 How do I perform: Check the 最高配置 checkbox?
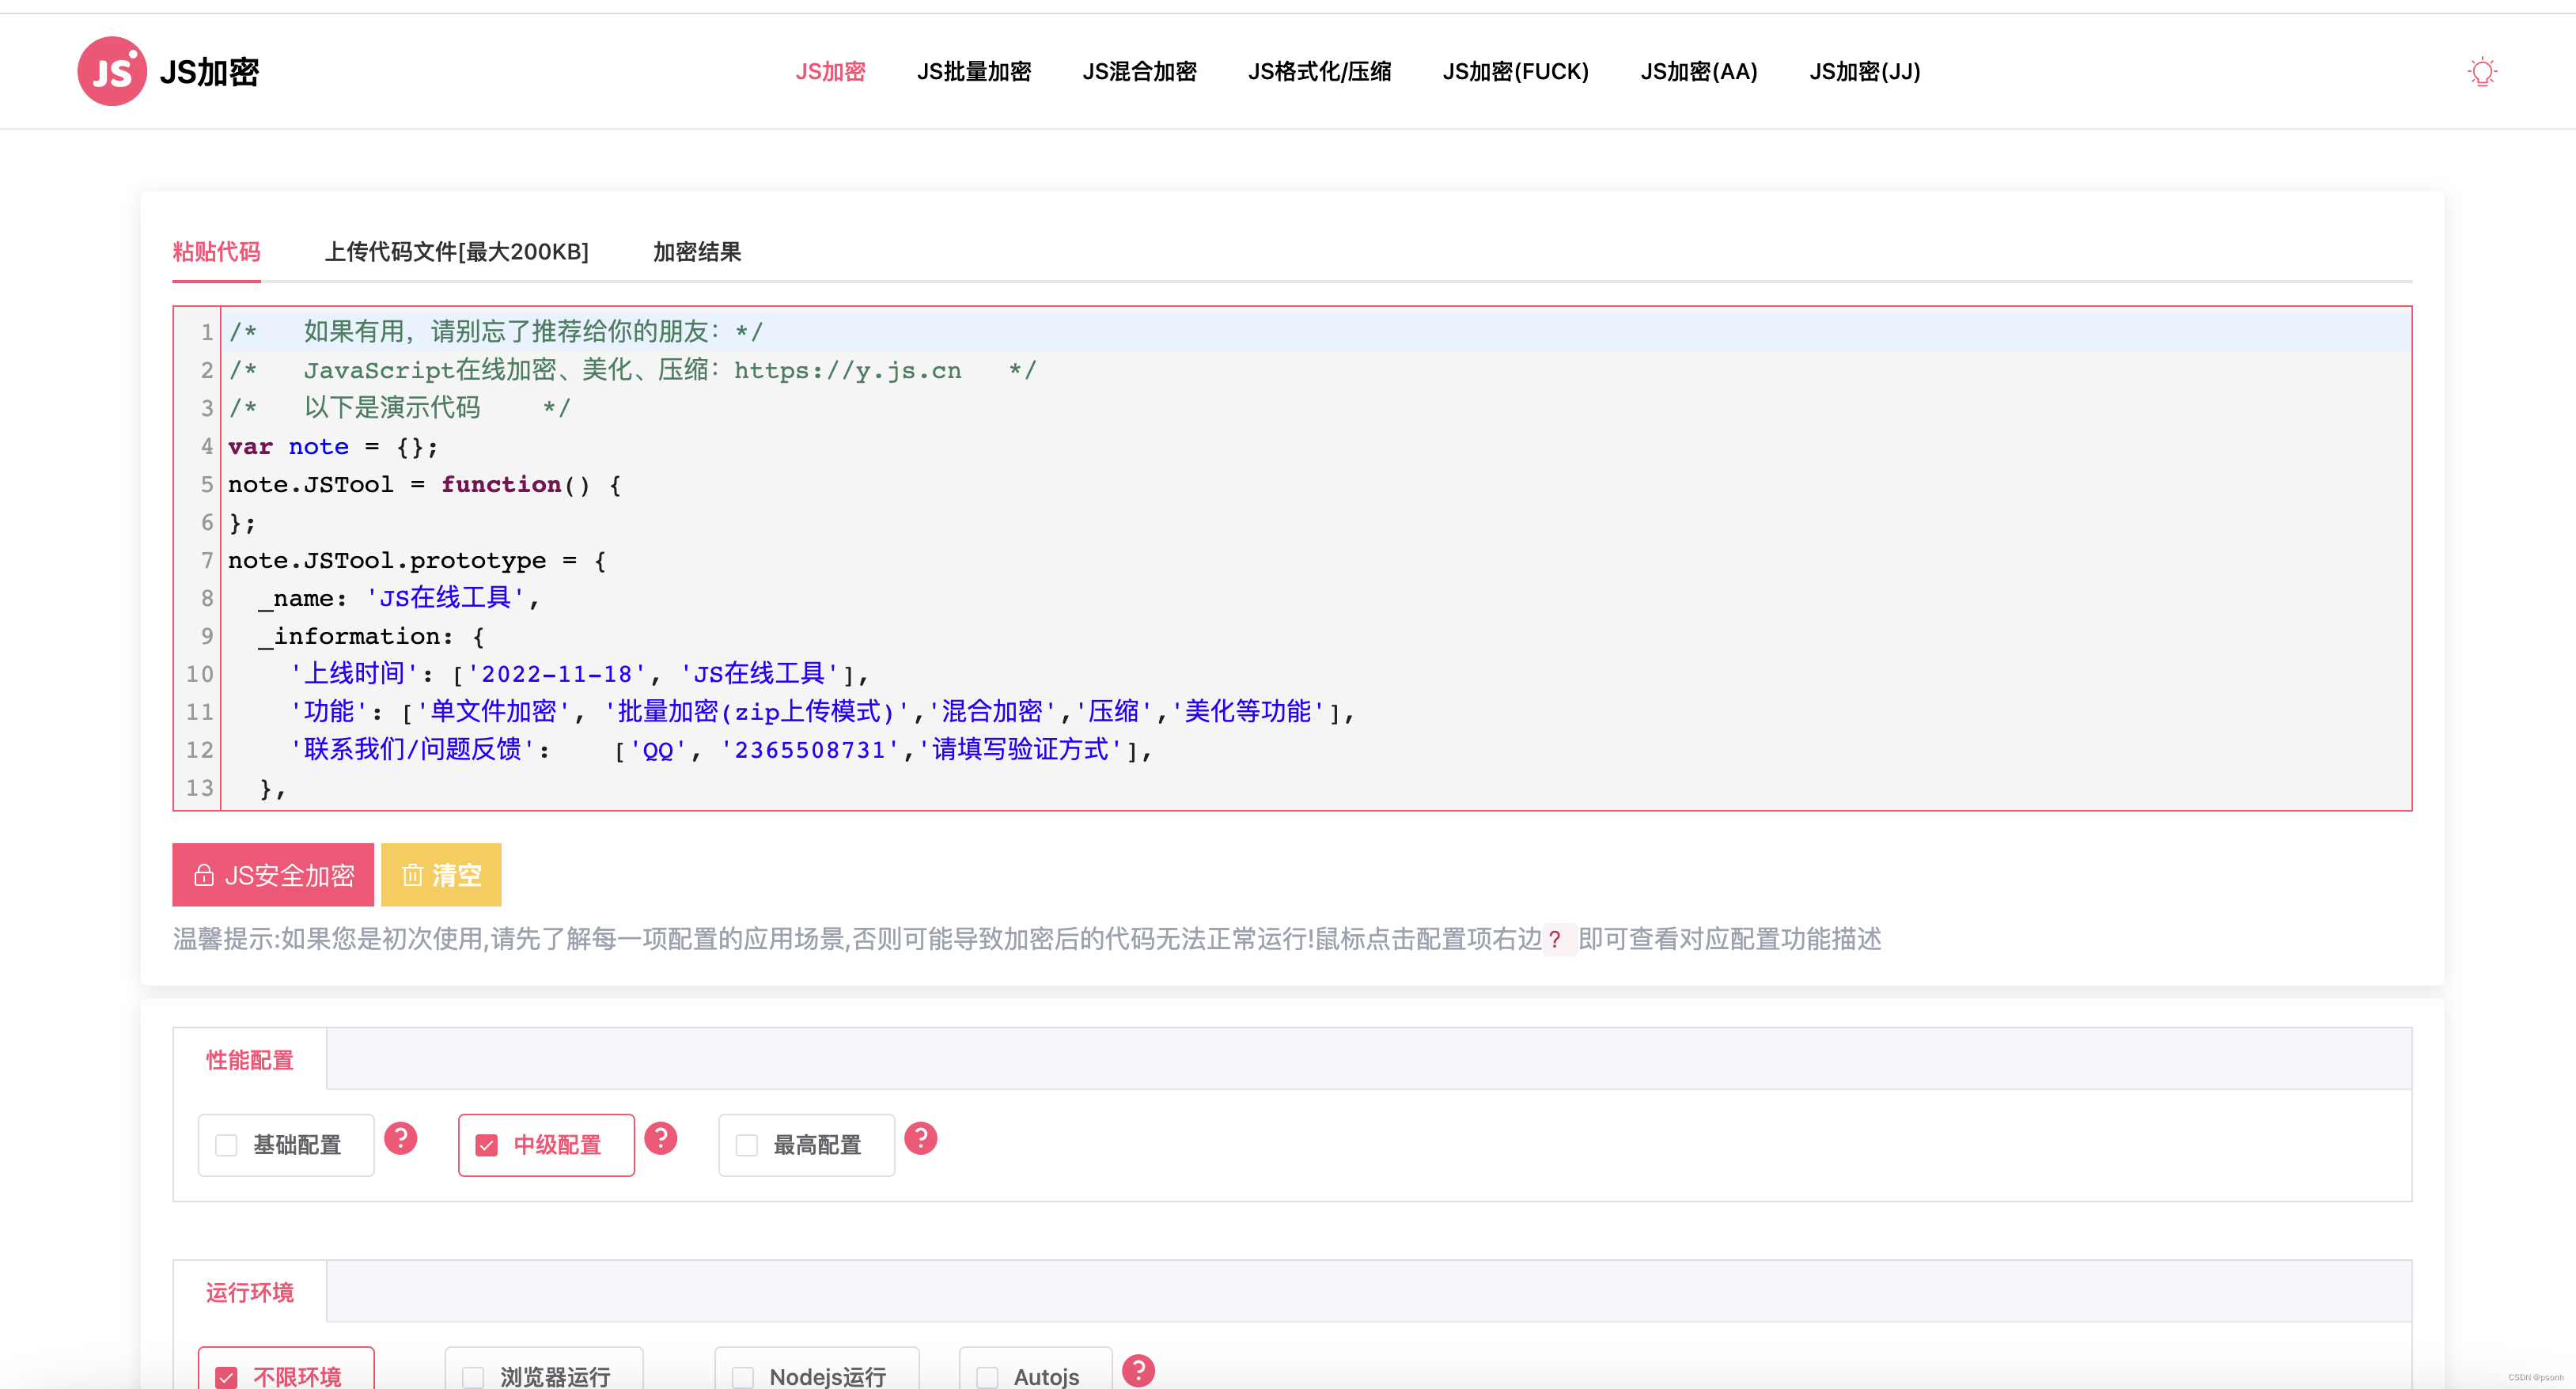[x=747, y=1145]
